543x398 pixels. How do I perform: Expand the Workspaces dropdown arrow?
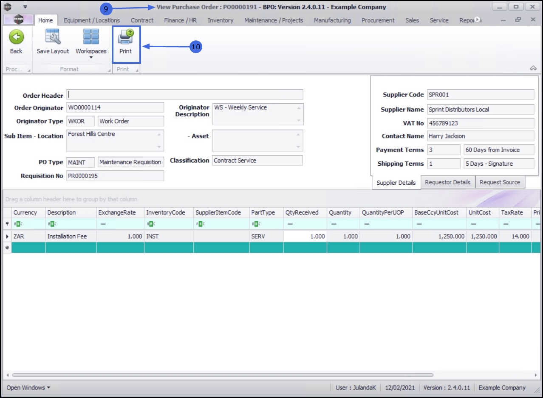click(x=91, y=57)
